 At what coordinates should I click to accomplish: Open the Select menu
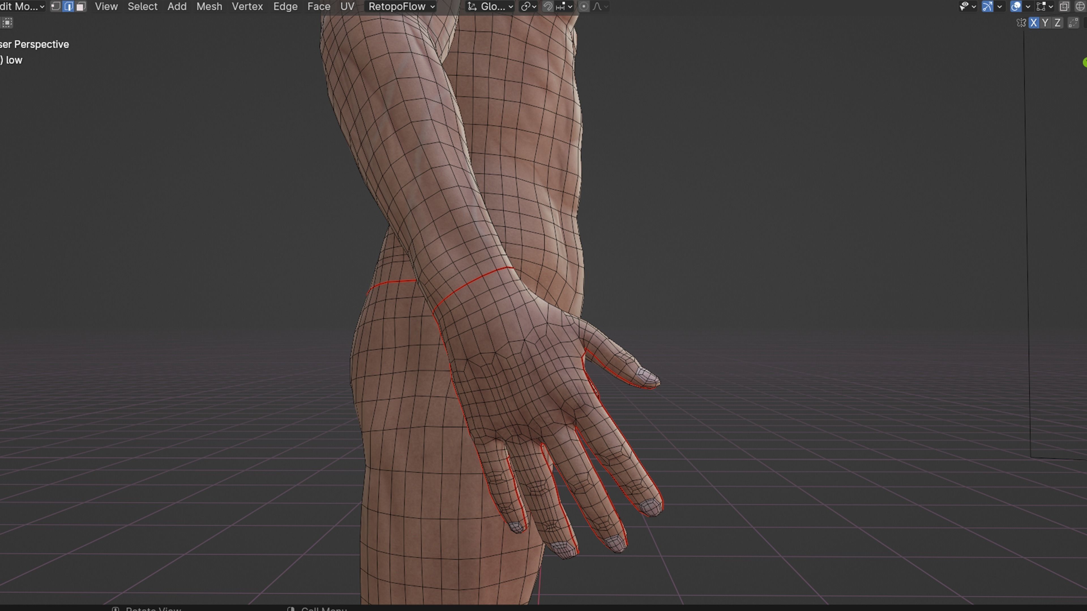pyautogui.click(x=142, y=6)
